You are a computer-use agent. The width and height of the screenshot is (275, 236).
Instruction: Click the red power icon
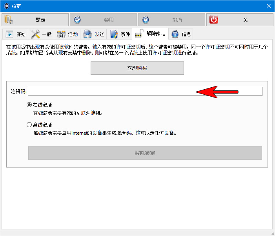tap(214, 20)
